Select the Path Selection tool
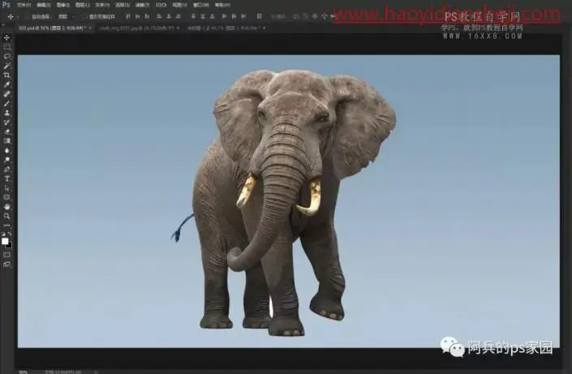 pos(7,188)
